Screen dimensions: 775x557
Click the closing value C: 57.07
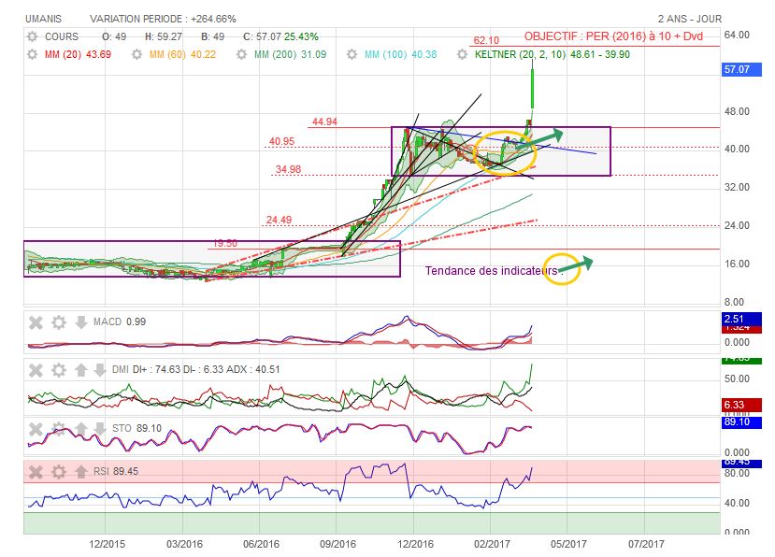[x=262, y=36]
